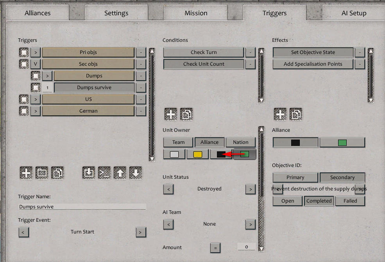Move selected trigger down
Image resolution: width=385 pixels, height=262 pixels.
(136, 173)
